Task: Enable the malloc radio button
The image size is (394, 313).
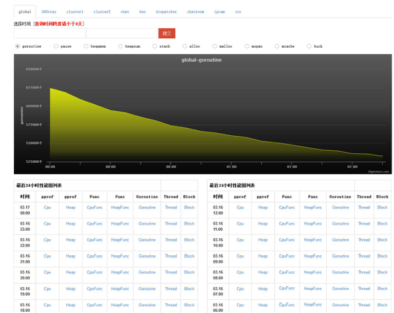Action: tap(215, 46)
